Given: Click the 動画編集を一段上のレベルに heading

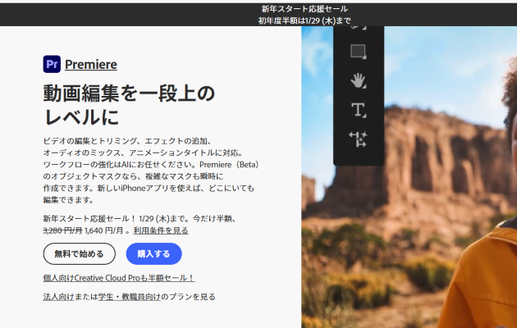Looking at the screenshot, I should coord(128,102).
